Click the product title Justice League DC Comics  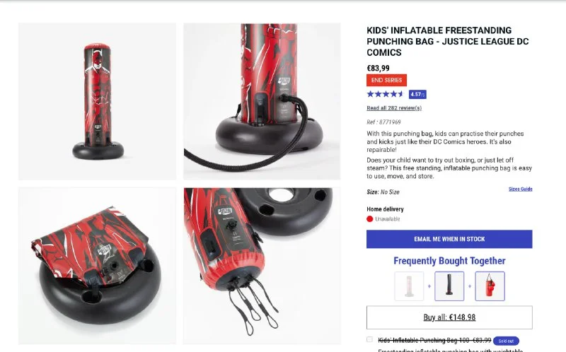(x=448, y=42)
